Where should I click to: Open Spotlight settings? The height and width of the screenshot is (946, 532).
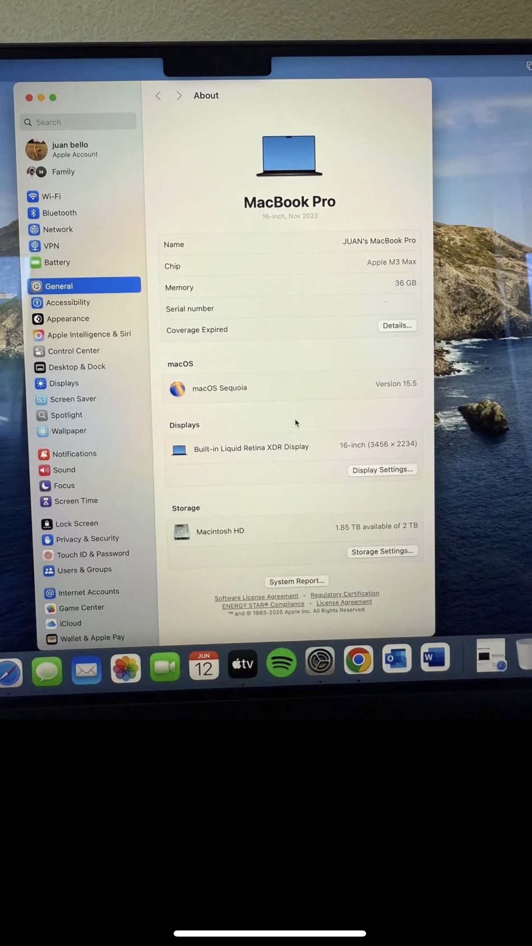[x=60, y=415]
